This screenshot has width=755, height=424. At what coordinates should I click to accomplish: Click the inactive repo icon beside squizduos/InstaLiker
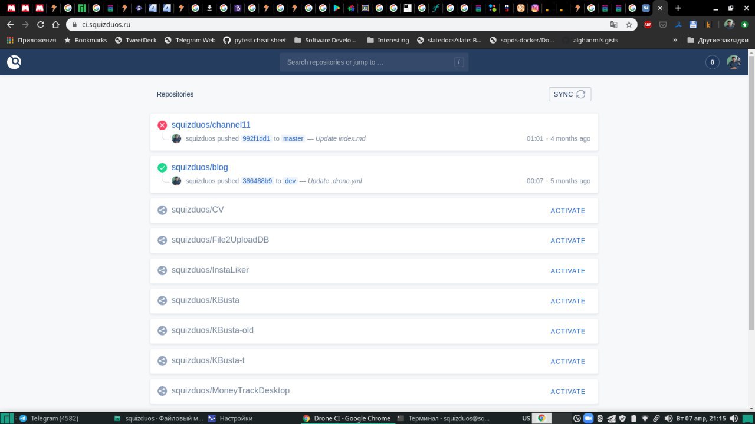(x=162, y=270)
